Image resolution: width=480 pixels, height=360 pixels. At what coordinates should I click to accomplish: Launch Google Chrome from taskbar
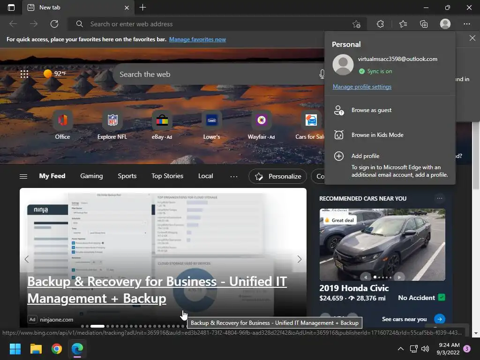tap(57, 349)
